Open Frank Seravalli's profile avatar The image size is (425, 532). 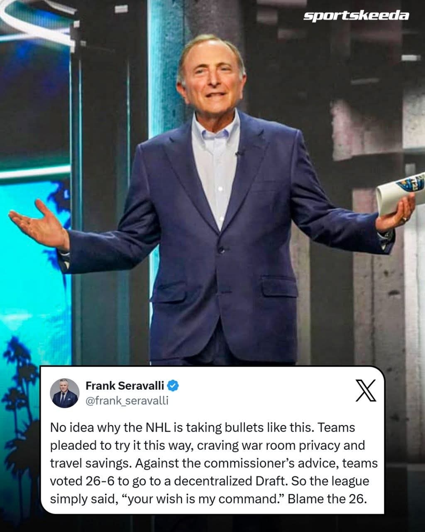[65, 393]
